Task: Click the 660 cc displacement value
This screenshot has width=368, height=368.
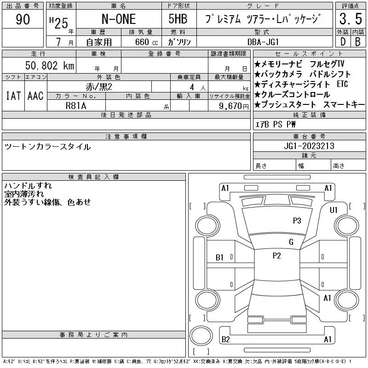Action: (146, 42)
